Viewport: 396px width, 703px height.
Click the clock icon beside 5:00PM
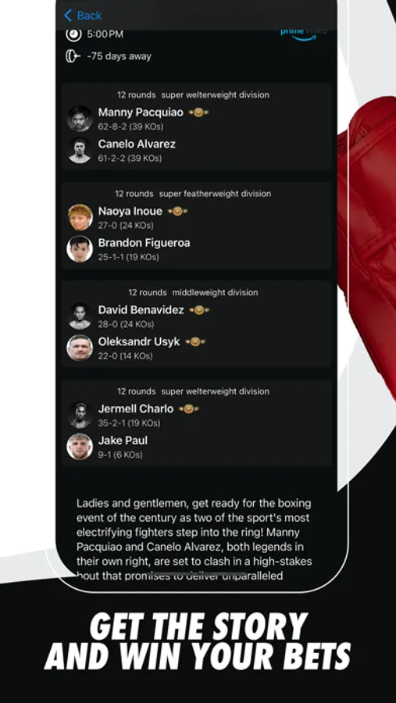[72, 34]
